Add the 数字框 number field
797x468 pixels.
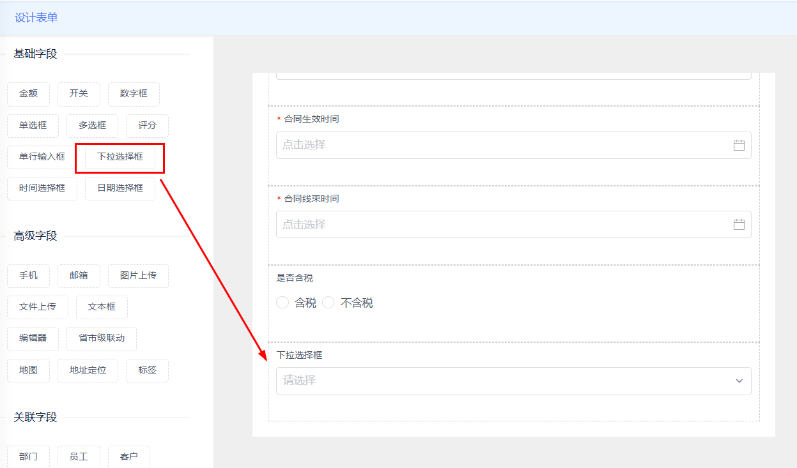pyautogui.click(x=134, y=94)
